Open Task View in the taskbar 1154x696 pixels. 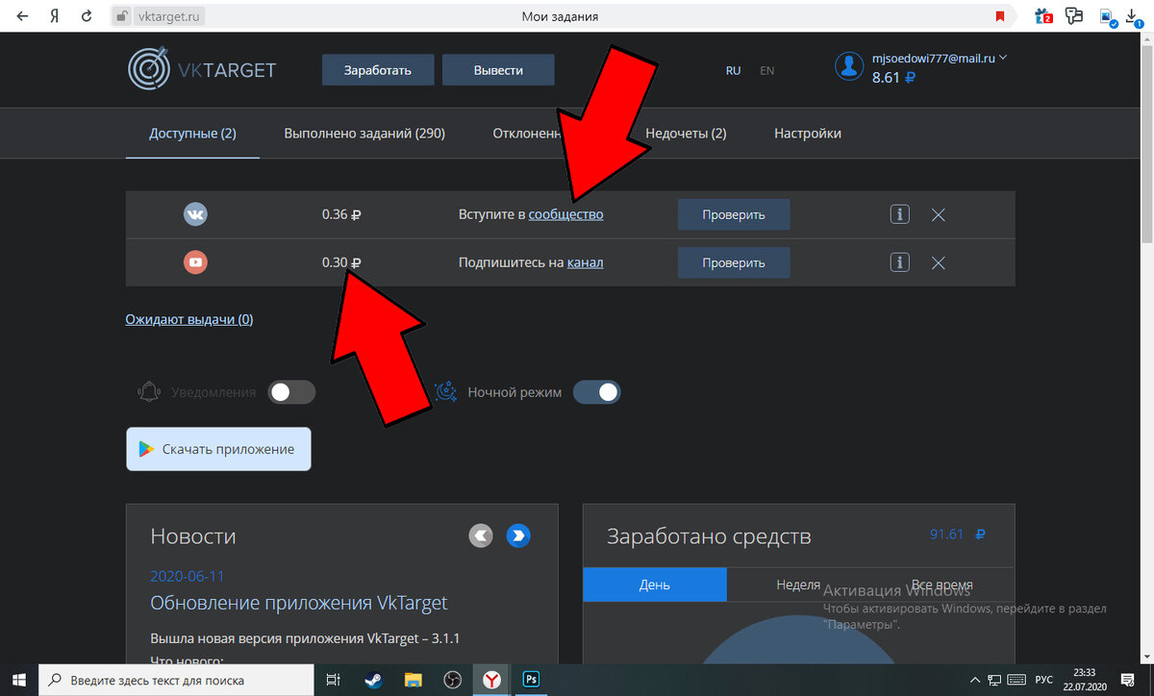[x=333, y=680]
